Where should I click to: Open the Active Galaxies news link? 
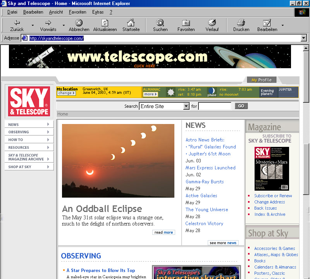click(x=201, y=196)
